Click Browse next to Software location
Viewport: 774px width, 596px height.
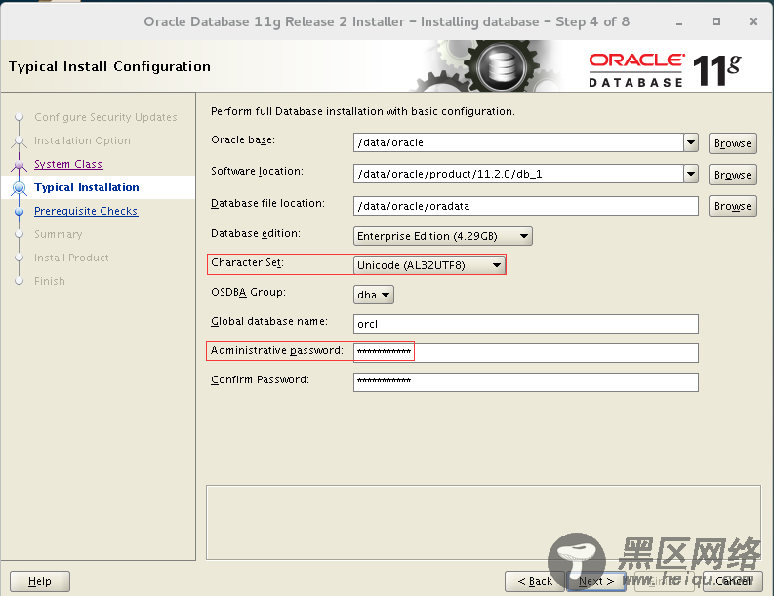733,175
